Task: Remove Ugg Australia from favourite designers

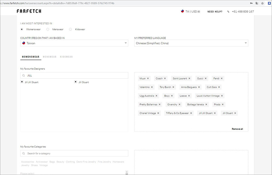Action: pos(157,96)
